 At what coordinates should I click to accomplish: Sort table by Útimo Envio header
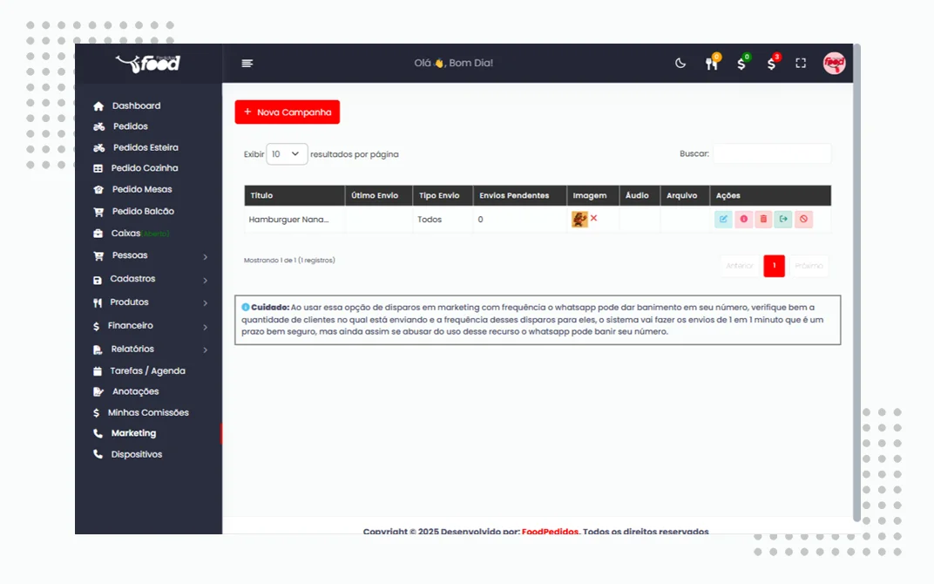point(379,195)
